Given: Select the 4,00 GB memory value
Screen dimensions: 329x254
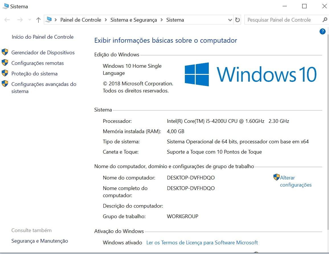Looking at the screenshot, I should tap(176, 131).
